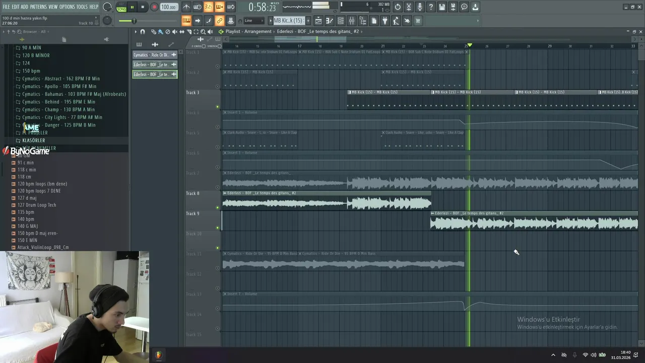The width and height of the screenshot is (645, 363).
Task: Click the microphone one-click recording icon
Action: (x=420, y=7)
